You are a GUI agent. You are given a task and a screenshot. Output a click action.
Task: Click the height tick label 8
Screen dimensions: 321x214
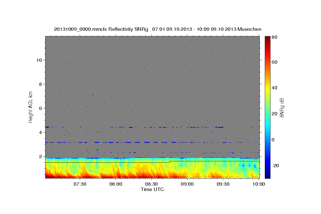[x=40, y=84]
